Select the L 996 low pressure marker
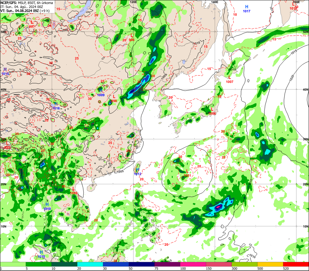309x271 pixels. pyautogui.click(x=132, y=38)
